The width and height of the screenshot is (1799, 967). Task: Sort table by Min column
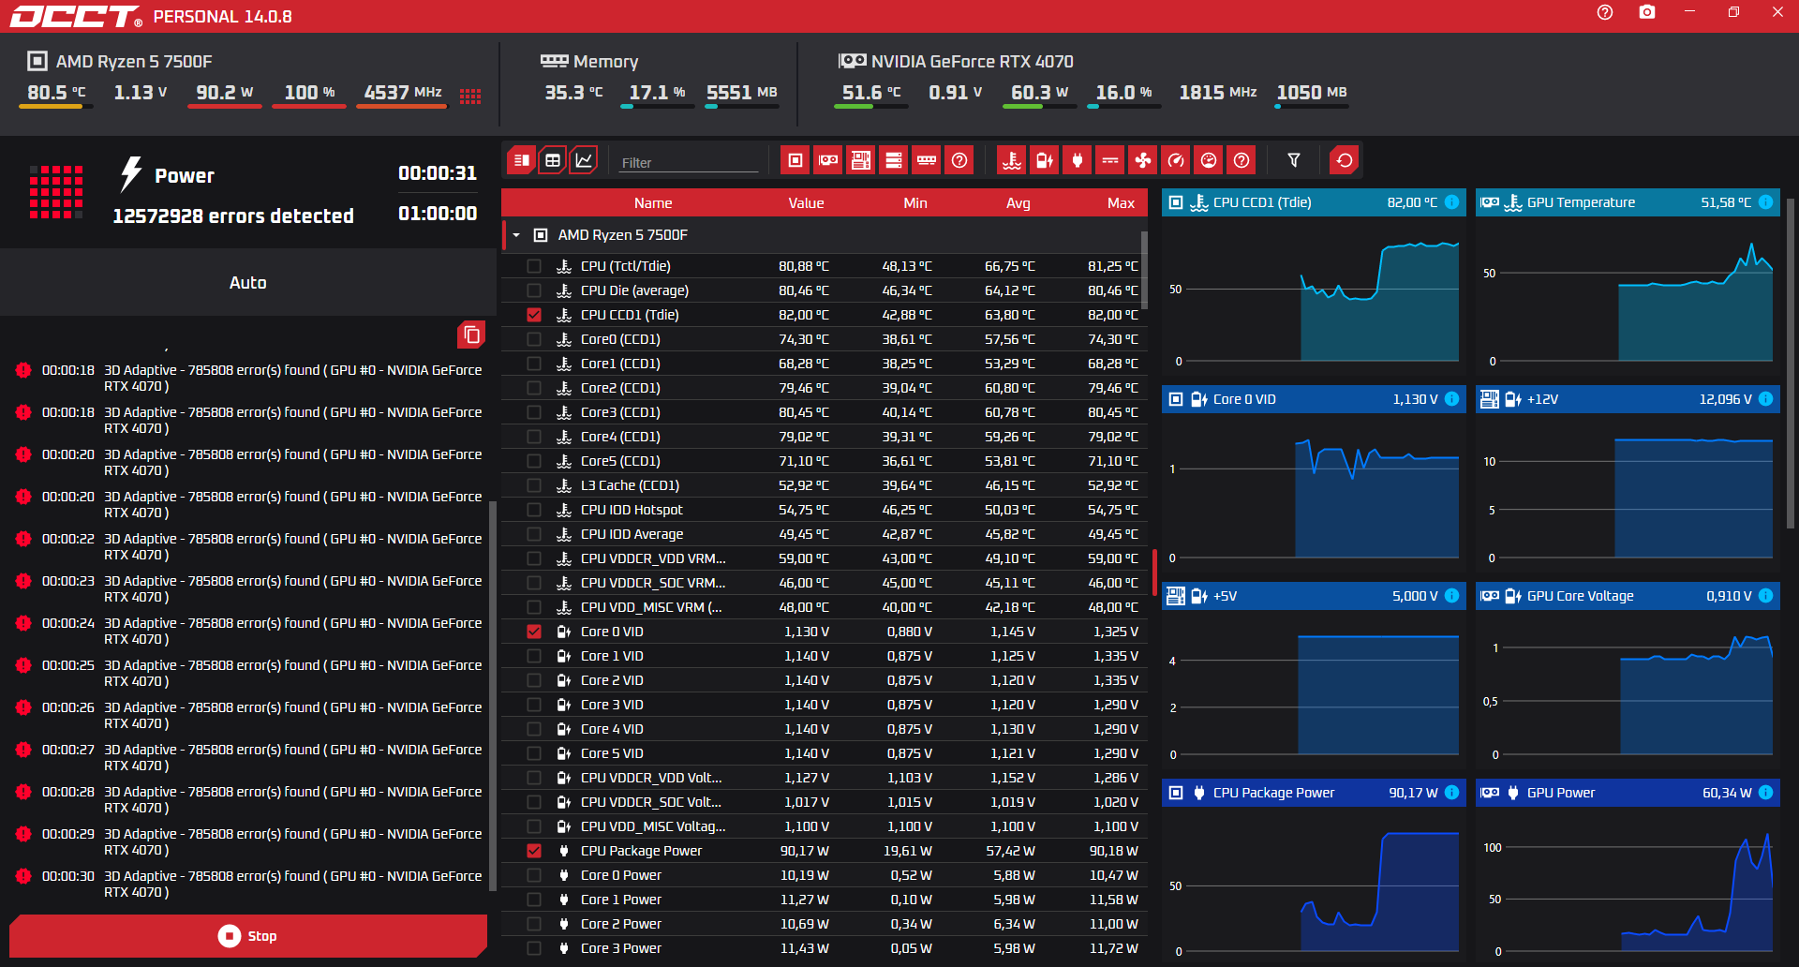click(915, 203)
